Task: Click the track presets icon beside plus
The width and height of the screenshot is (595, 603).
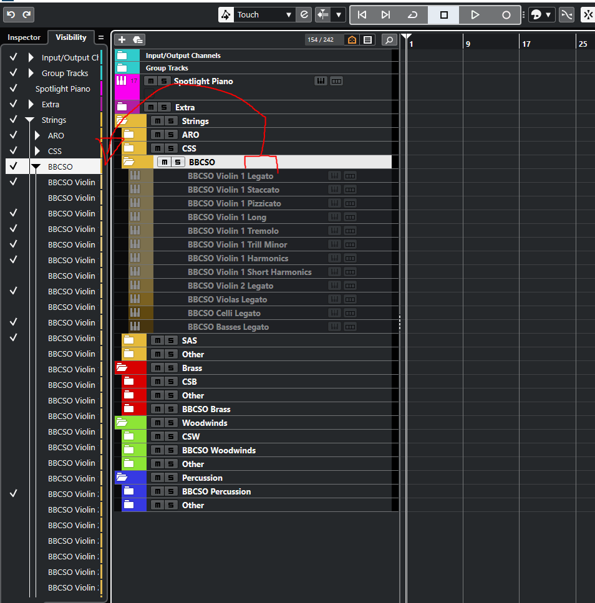Action: point(138,40)
